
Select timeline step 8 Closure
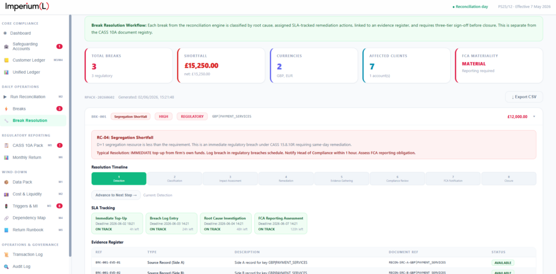509,179
